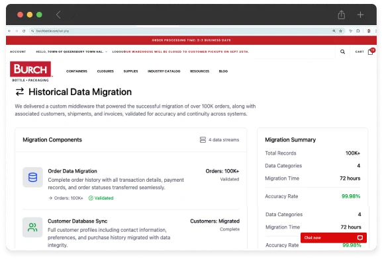Click the "Order Data Migration" title

[72, 171]
